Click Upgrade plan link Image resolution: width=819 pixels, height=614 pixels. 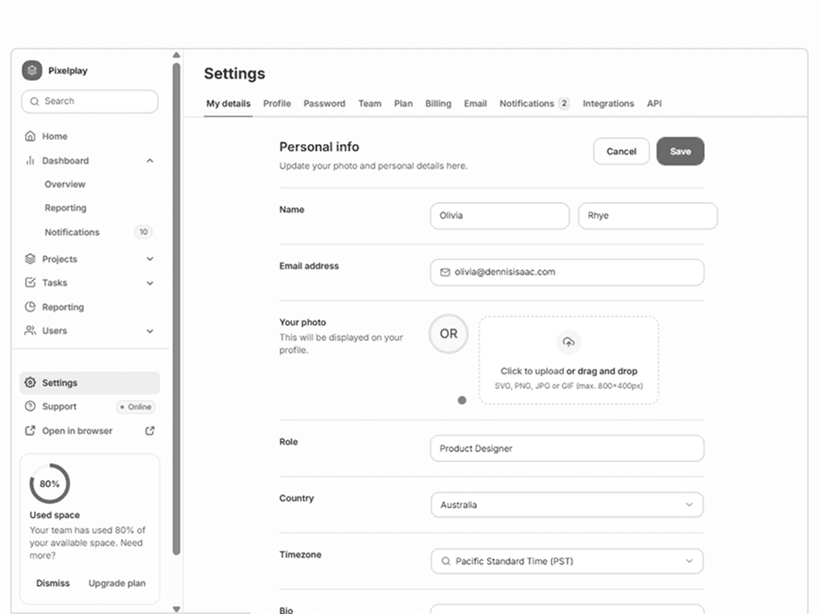117,583
